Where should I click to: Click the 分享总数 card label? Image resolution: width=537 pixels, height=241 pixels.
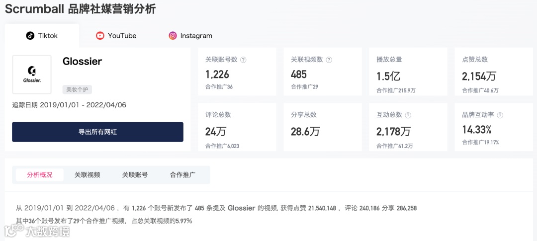[x=304, y=115]
